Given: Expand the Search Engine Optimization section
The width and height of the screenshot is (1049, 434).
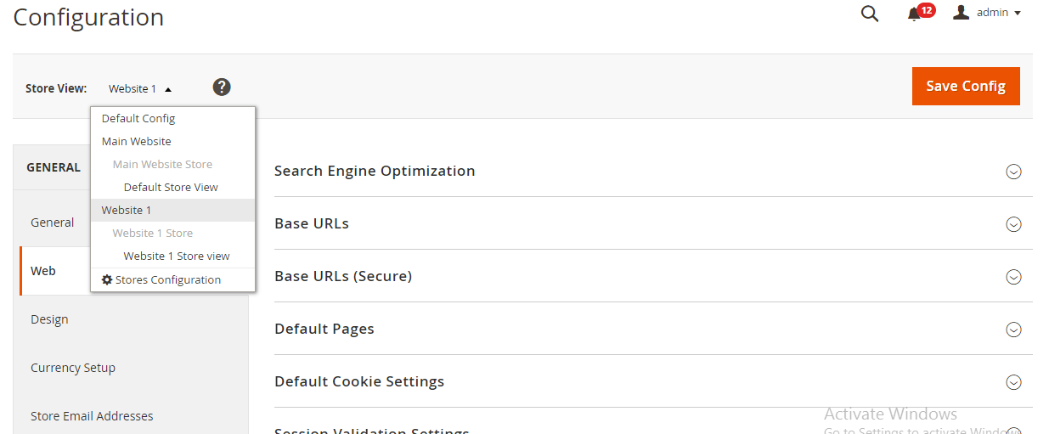Looking at the screenshot, I should pos(1013,172).
